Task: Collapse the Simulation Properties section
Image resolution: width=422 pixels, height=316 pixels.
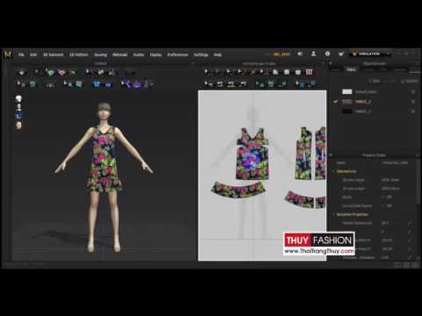Action: [x=333, y=214]
